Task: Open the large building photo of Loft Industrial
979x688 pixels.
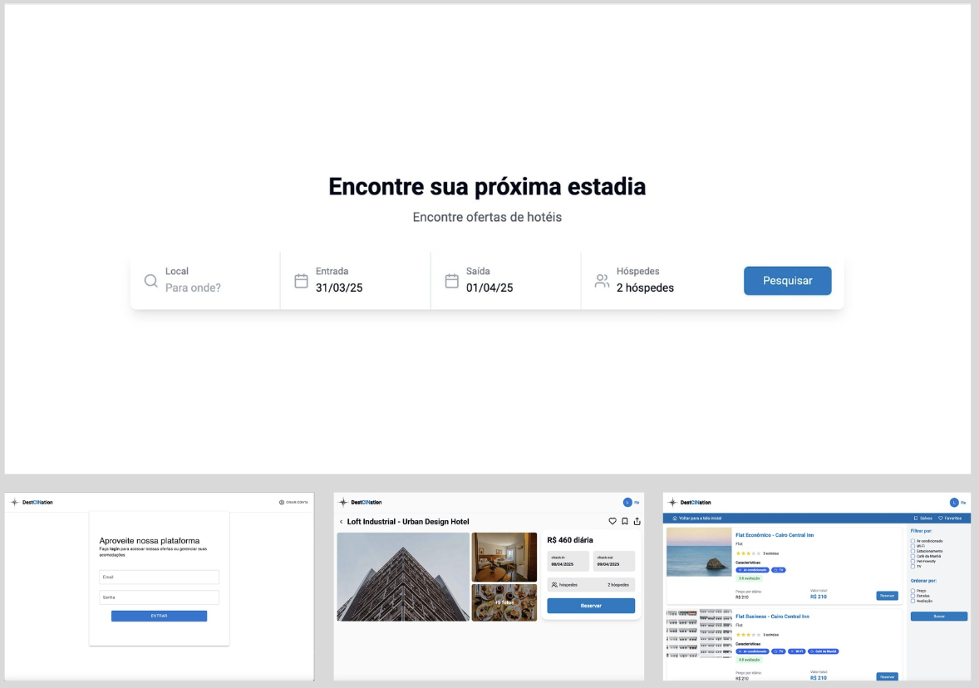Action: tap(403, 577)
